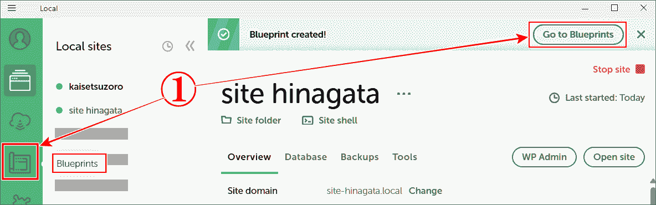This screenshot has height=205, width=656.
Task: Click the site-hinagata.local domain text
Action: click(x=364, y=191)
